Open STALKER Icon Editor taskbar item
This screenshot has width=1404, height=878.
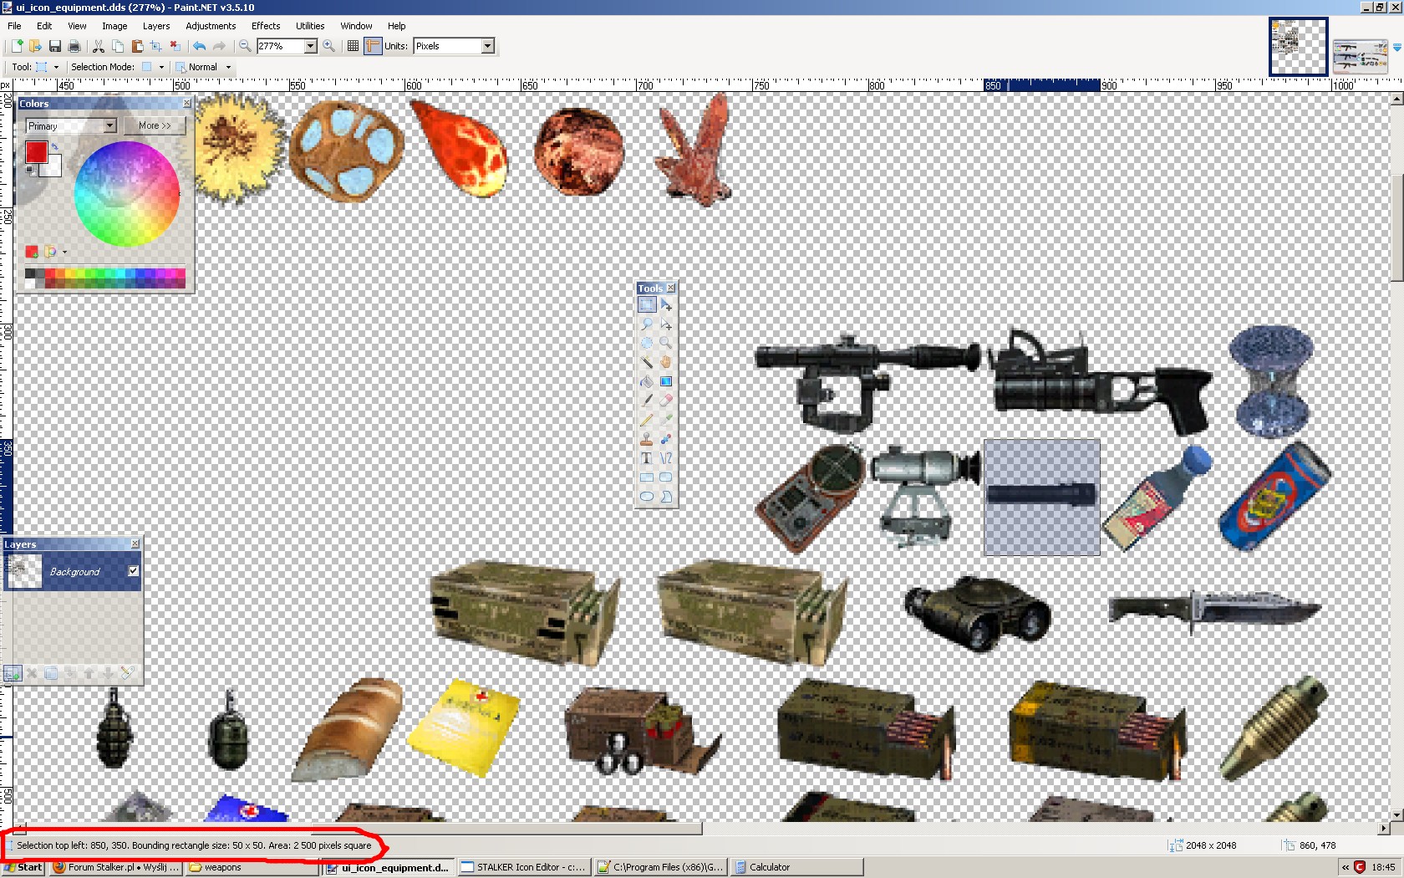[524, 867]
